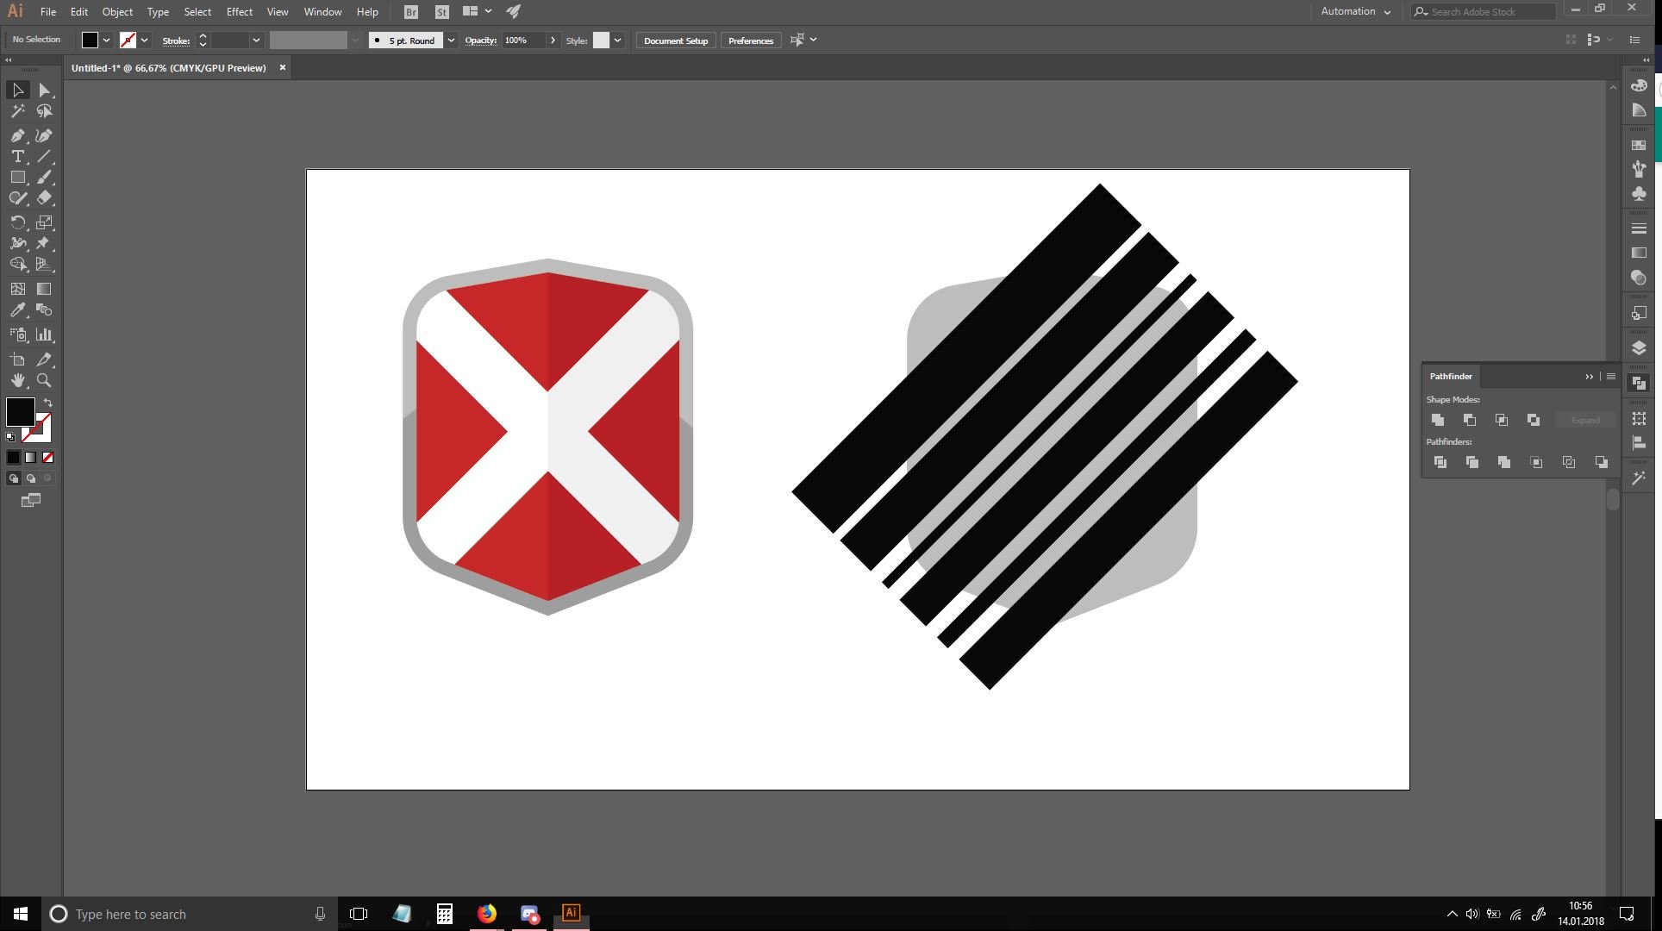Click Divide pathfinder icon
The width and height of the screenshot is (1662, 931).
1440,463
